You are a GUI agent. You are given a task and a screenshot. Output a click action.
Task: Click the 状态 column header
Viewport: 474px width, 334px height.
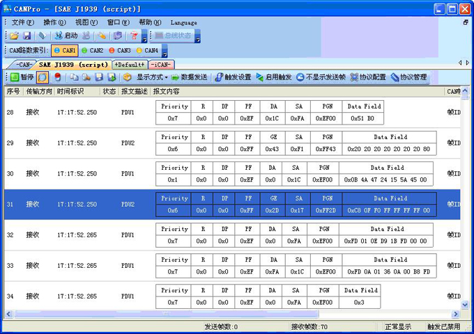click(109, 91)
